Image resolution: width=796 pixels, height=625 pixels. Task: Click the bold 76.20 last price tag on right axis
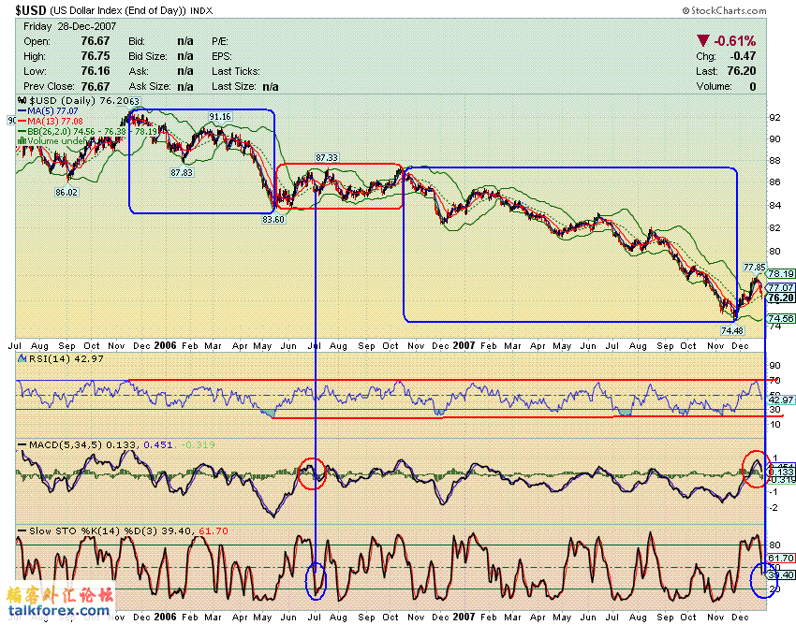781,298
